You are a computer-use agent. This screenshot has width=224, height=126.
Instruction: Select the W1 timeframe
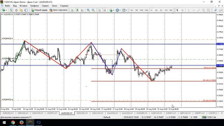pyautogui.click(x=166, y=10)
